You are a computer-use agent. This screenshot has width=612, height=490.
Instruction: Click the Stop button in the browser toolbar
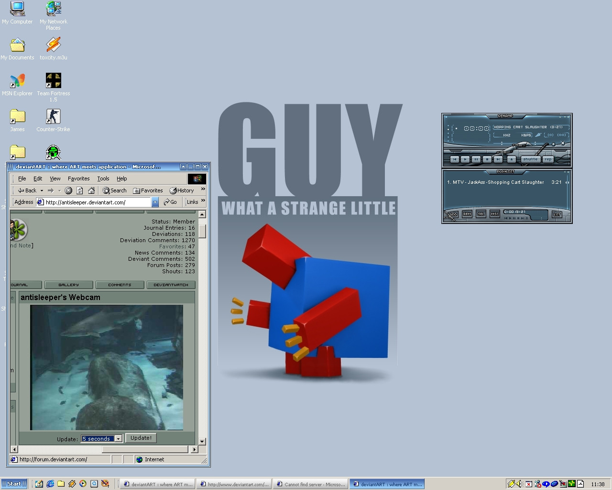(x=68, y=190)
